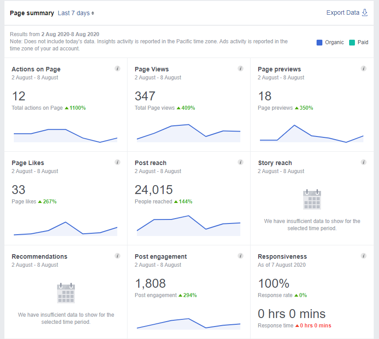Click info icon on Recommendations card

pos(117,256)
